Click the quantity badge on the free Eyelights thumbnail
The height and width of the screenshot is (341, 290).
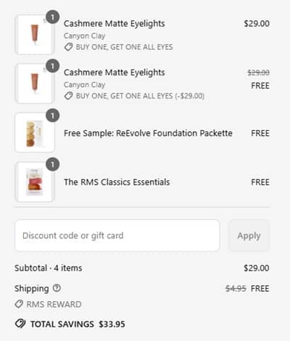click(52, 66)
